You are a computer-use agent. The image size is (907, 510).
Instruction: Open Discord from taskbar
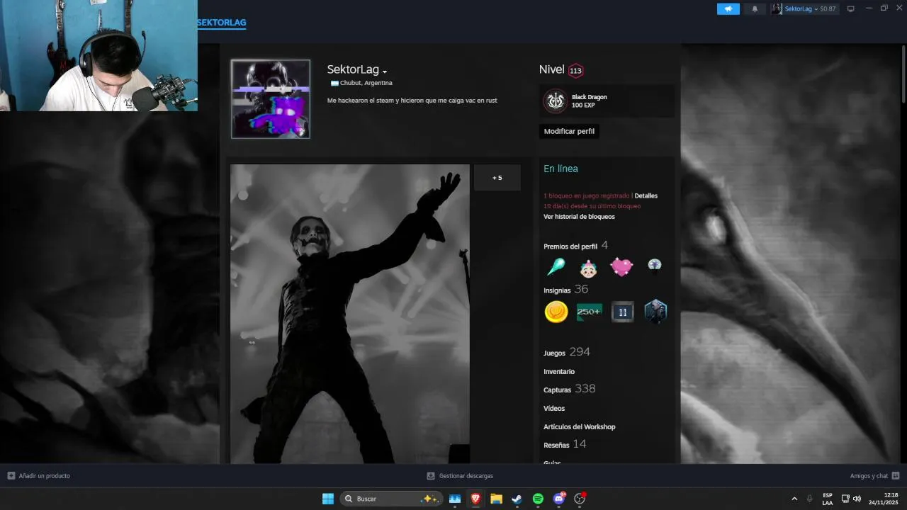coord(559,499)
